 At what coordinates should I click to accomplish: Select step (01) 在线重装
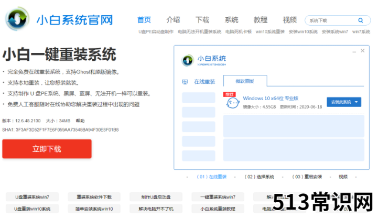212,177
